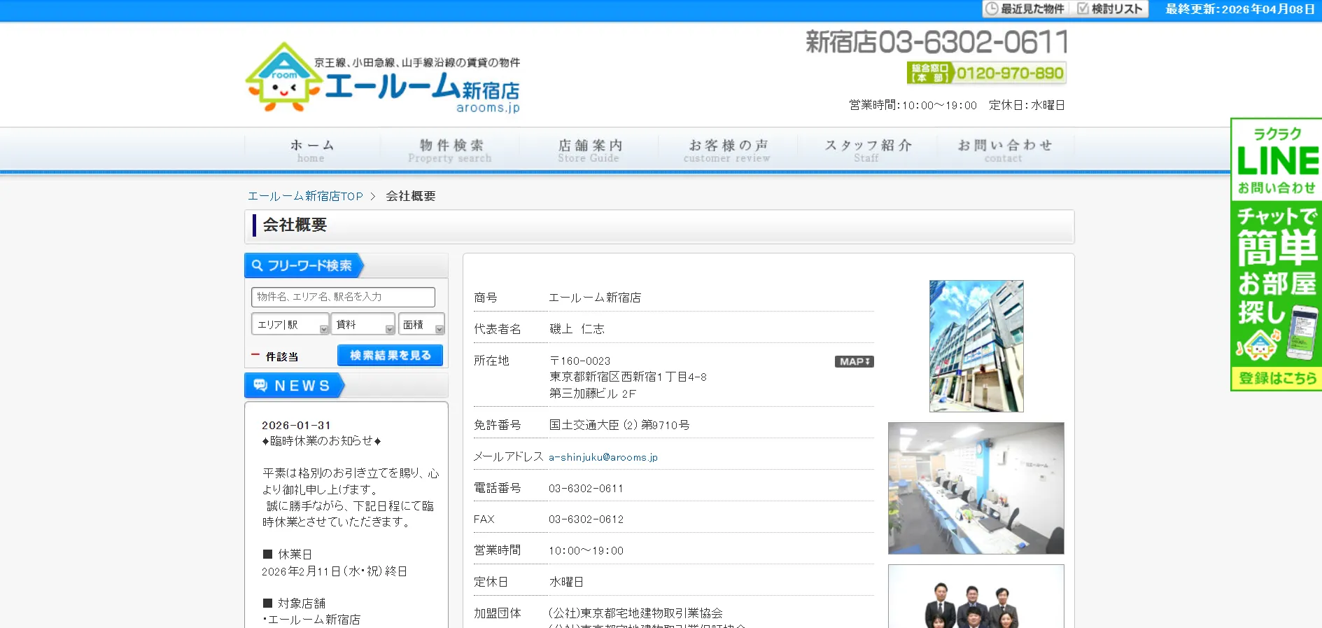Open the 賃料 rent dropdown
The image size is (1322, 628).
[x=363, y=324]
